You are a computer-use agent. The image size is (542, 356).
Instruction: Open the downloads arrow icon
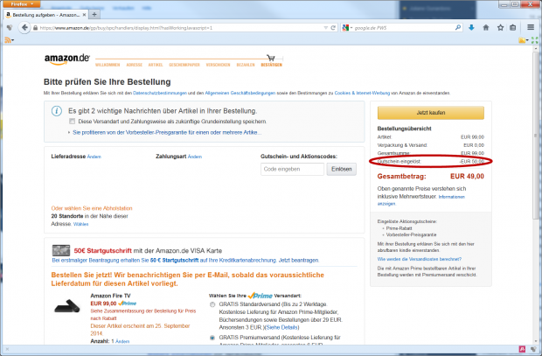click(471, 28)
